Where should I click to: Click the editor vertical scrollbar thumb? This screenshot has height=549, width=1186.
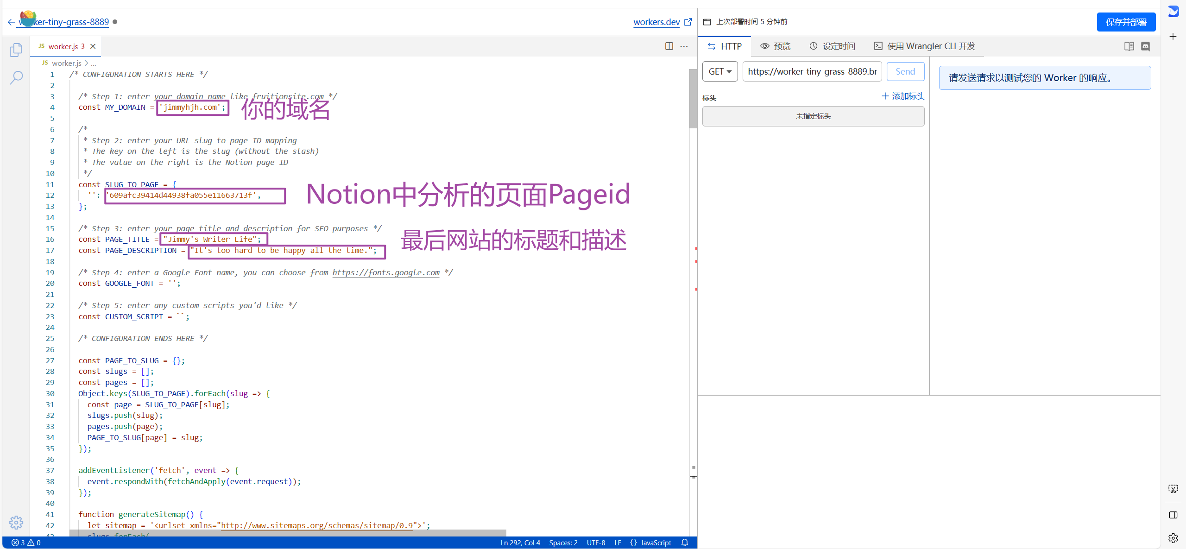click(x=693, y=98)
